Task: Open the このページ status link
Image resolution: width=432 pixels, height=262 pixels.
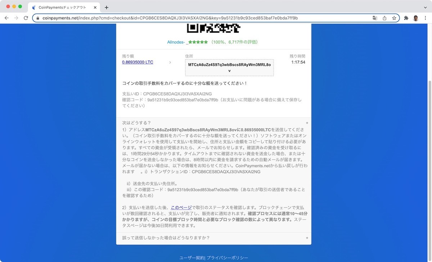Action: (x=181, y=207)
